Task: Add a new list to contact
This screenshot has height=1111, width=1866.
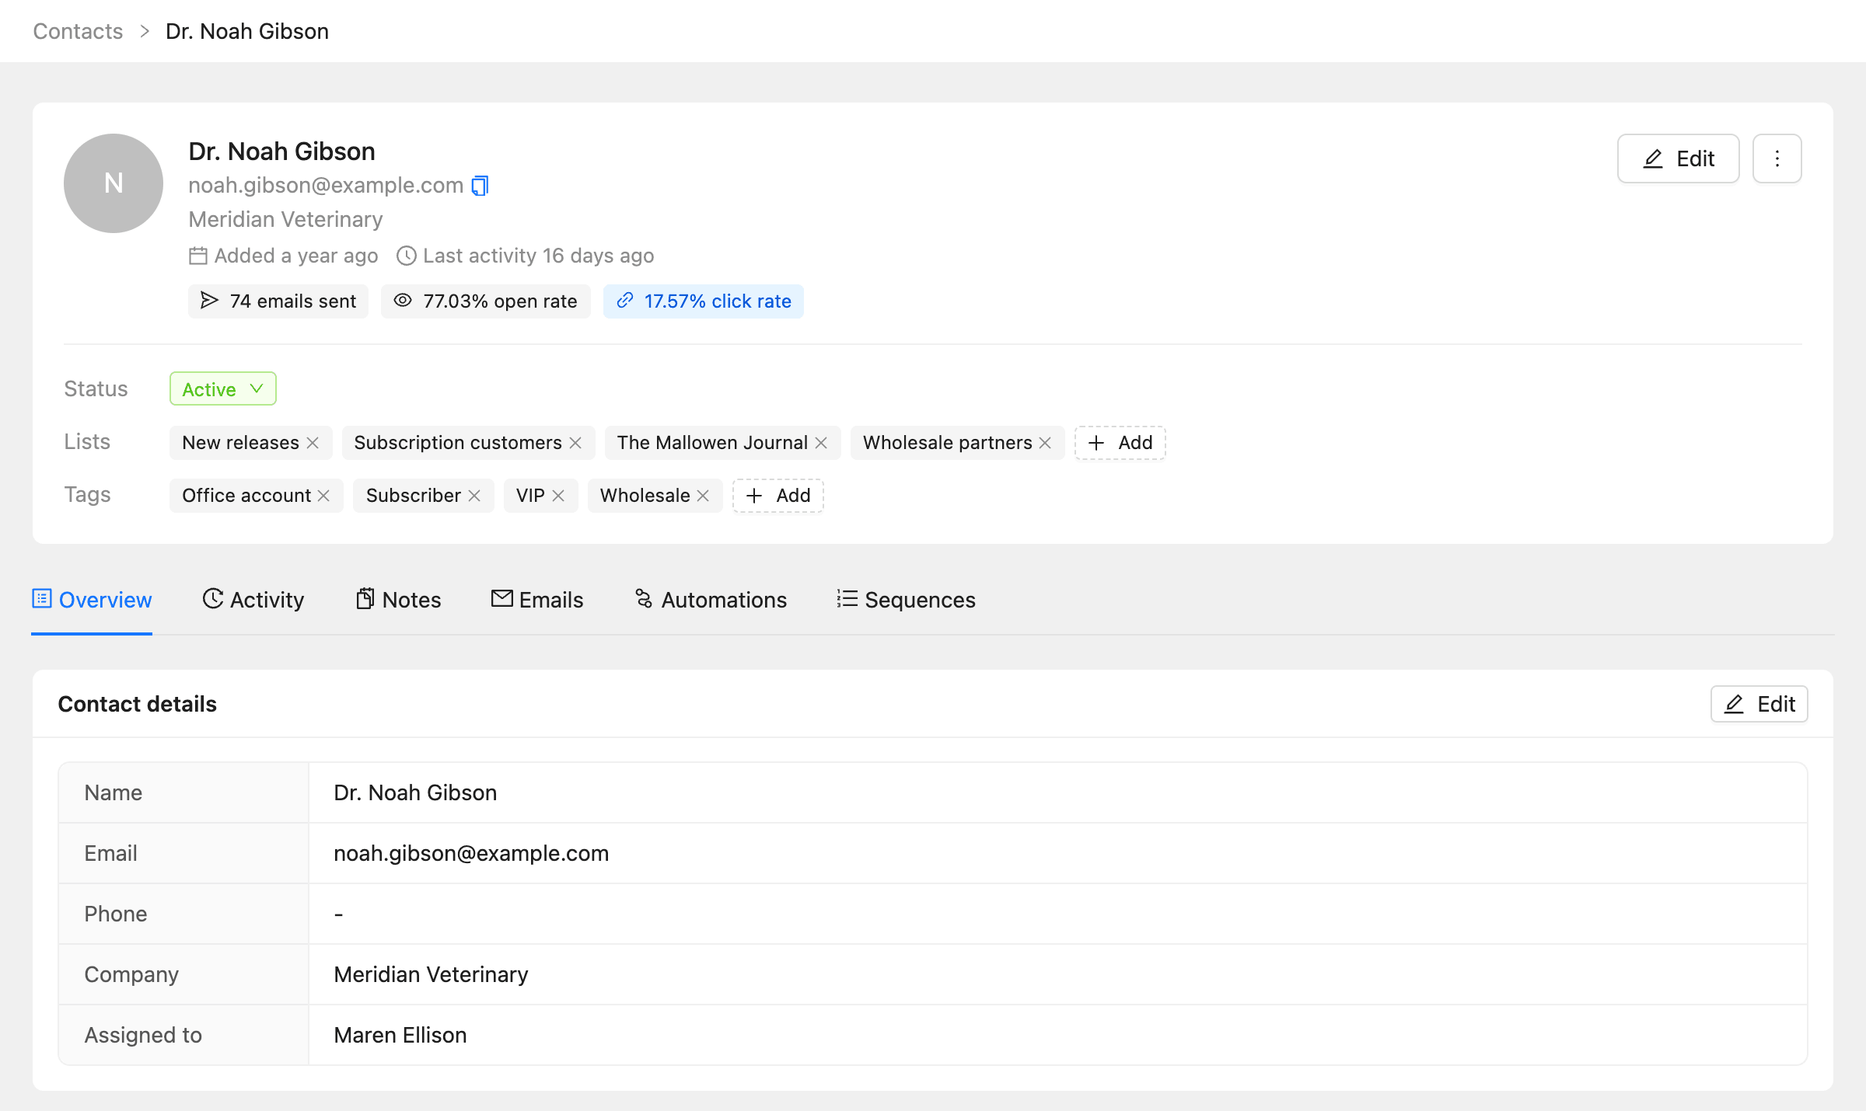Action: 1120,443
